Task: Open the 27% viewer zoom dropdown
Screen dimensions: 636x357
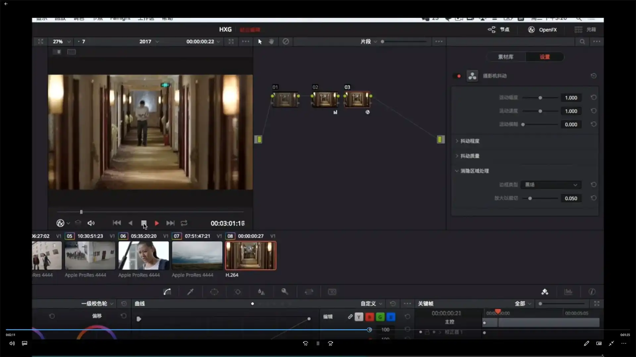Action: tap(62, 42)
